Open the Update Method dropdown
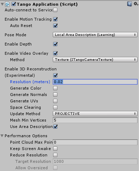The image size is (139, 171). click(x=95, y=114)
